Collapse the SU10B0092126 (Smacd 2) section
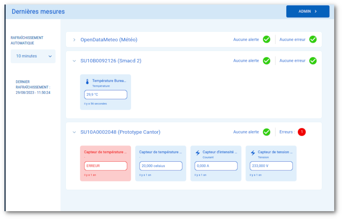The height and width of the screenshot is (219, 342). [x=74, y=61]
